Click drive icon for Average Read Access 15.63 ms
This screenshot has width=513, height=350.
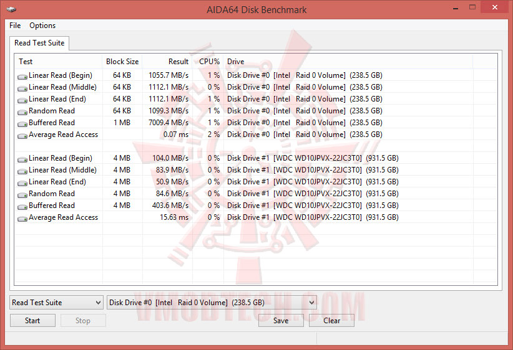click(x=22, y=219)
